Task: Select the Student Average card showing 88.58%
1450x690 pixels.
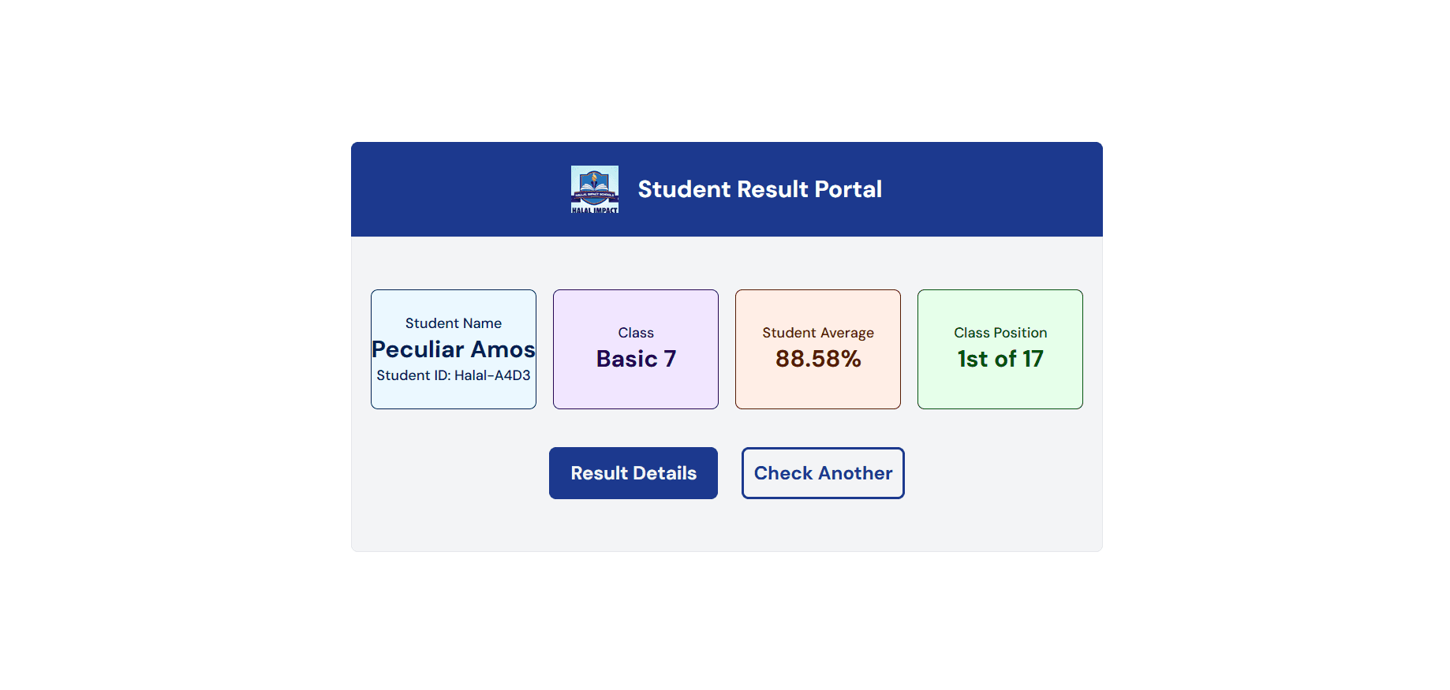Action: (817, 349)
